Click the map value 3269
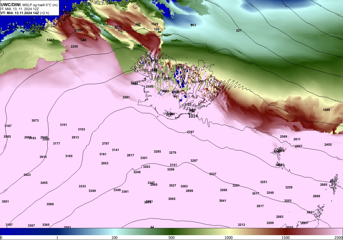Screen dimensions: 343x240 click(223, 190)
